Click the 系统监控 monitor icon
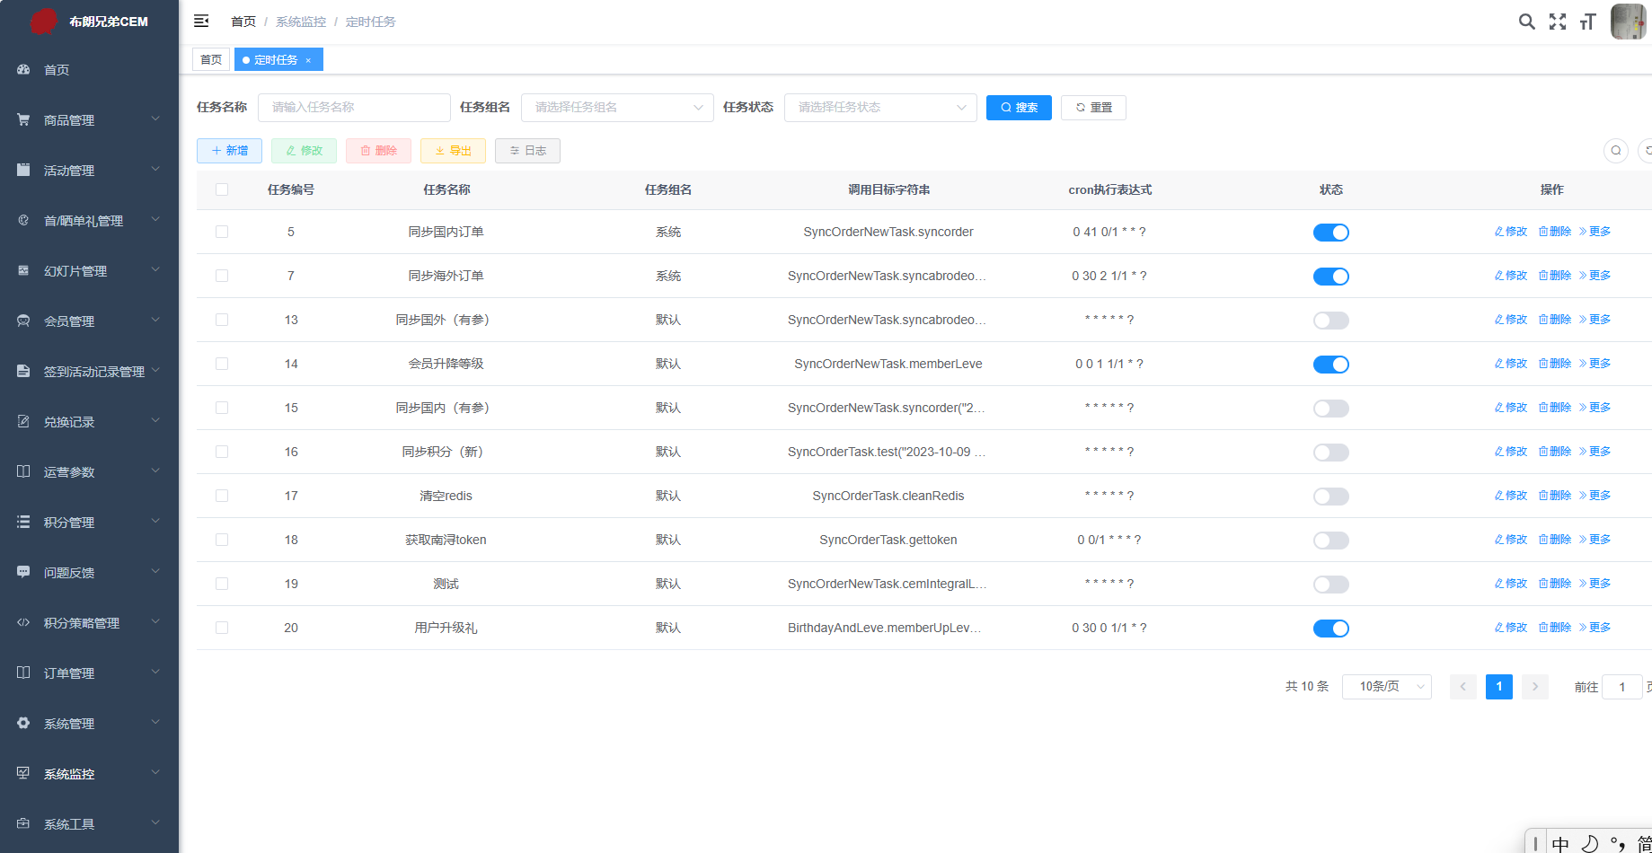This screenshot has width=1652, height=853. point(23,773)
